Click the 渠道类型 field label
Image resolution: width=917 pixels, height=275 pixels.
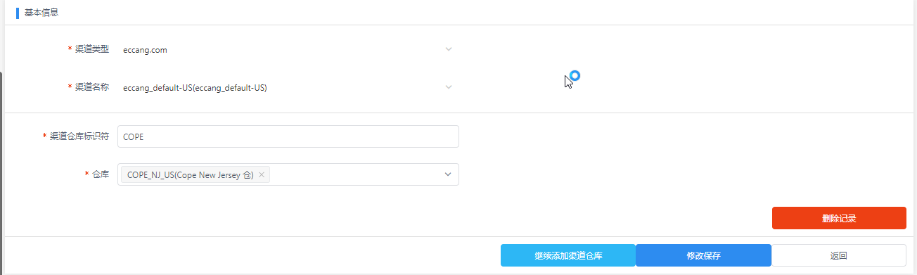[x=92, y=49]
